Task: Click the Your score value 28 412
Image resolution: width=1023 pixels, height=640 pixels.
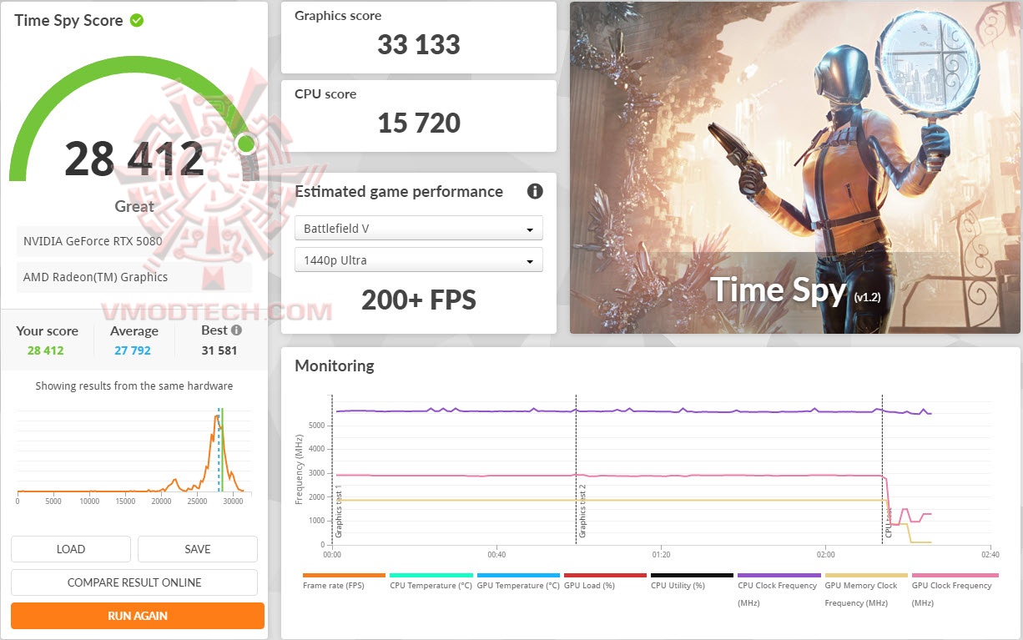Action: (x=46, y=350)
